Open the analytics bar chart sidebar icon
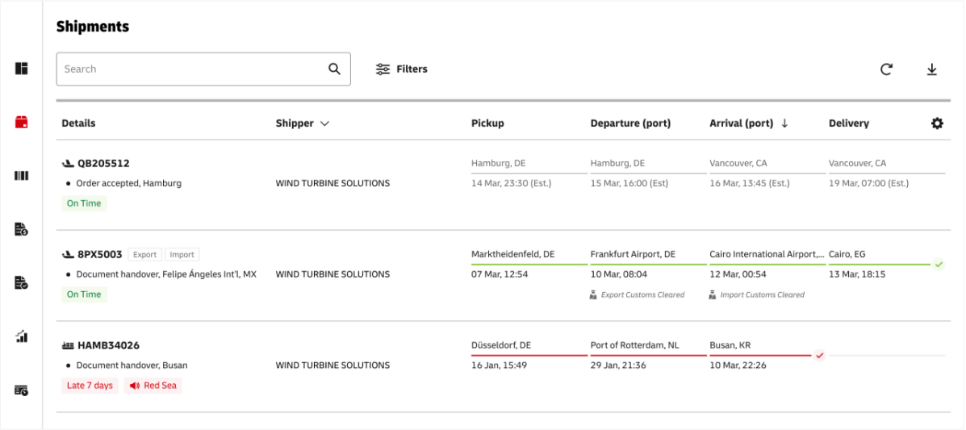 [x=22, y=336]
